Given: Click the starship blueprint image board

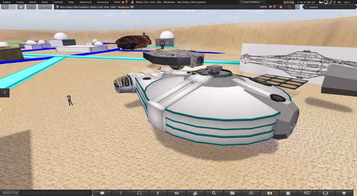Looking at the screenshot, I should point(298,64).
